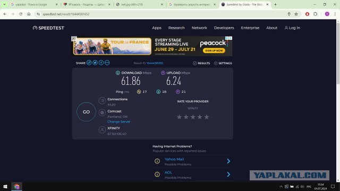Open the browser home page

(29, 14)
